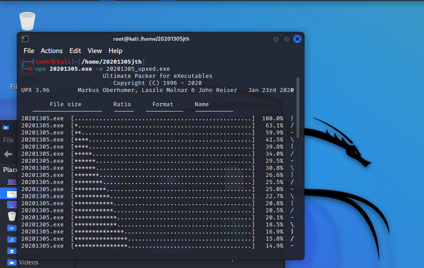Click the 'Jan 23rd 2020' date text
424x268 pixels.
point(271,90)
